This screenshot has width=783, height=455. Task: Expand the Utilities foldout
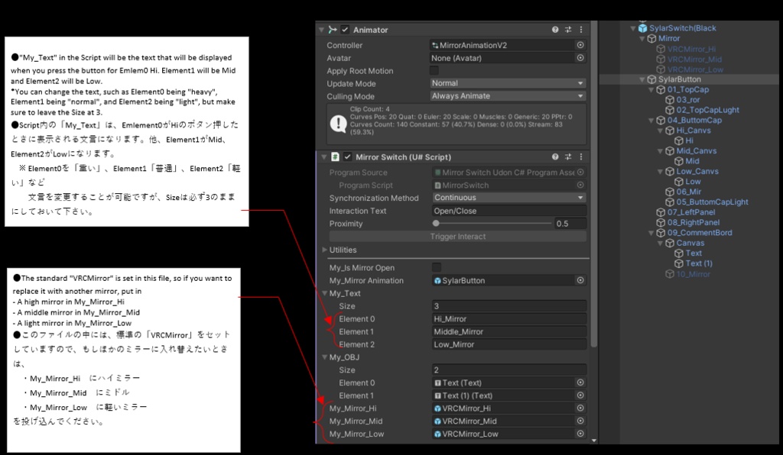click(324, 250)
